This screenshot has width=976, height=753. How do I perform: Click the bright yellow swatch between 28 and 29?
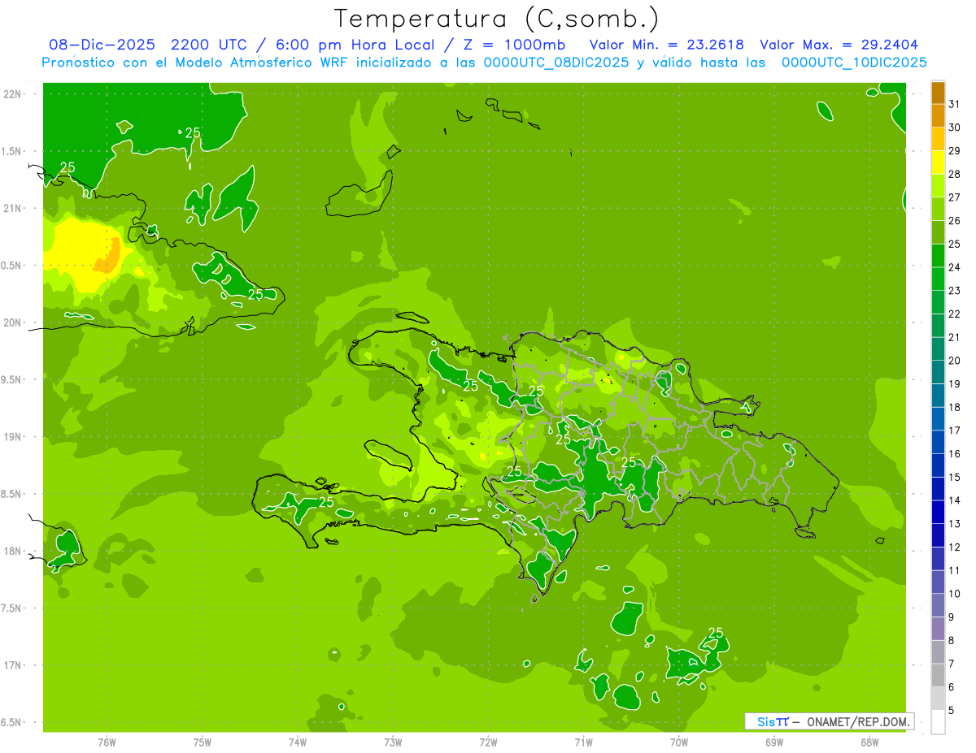click(938, 162)
